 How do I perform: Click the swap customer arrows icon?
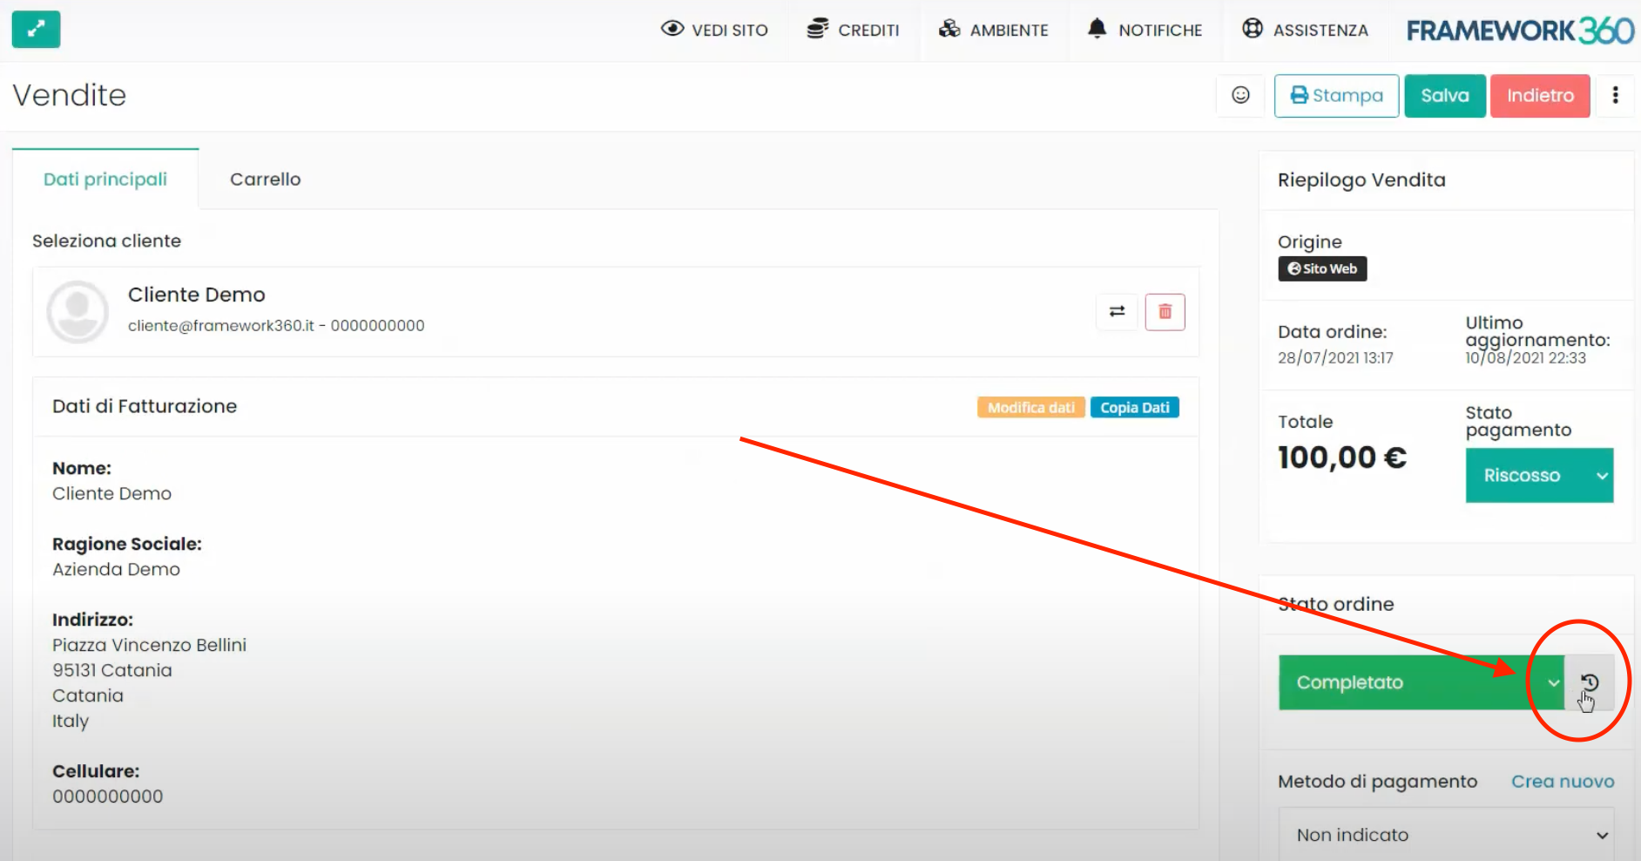(x=1117, y=312)
